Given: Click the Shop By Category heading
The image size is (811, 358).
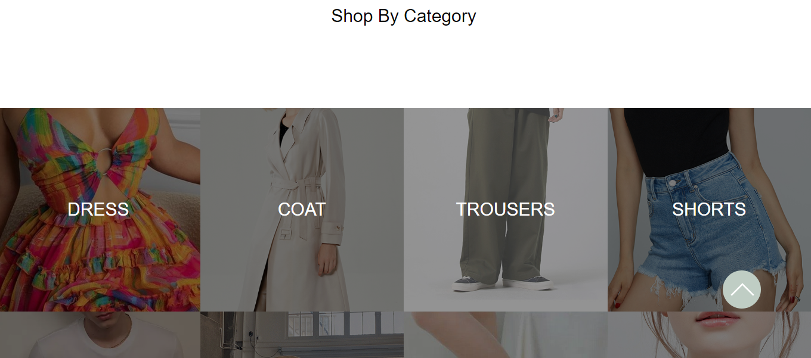Looking at the screenshot, I should point(404,16).
